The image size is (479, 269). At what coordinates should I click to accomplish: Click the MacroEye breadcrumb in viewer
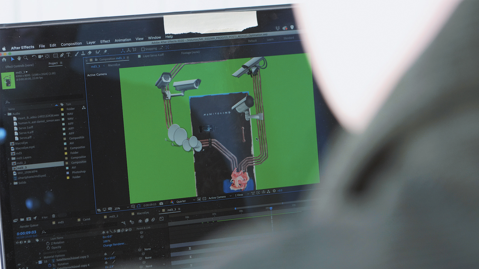point(114,65)
